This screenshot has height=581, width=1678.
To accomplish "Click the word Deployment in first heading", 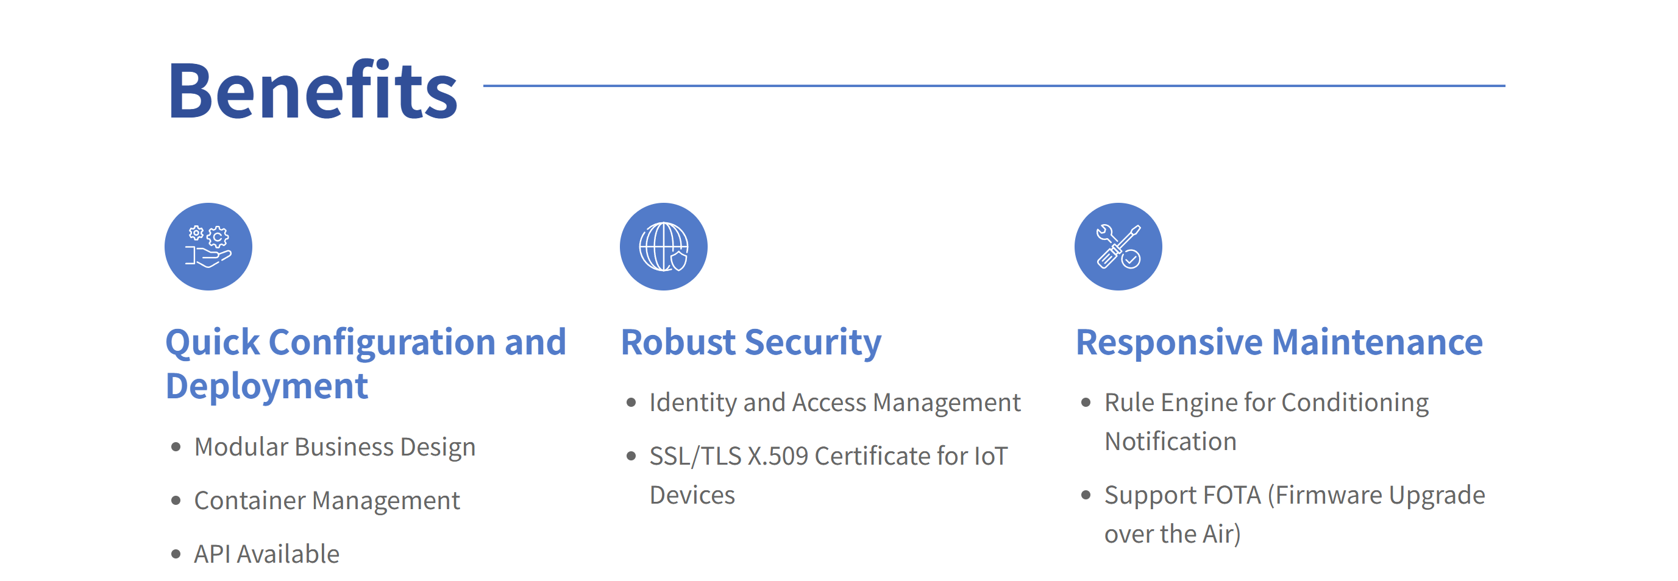I will coord(266,387).
